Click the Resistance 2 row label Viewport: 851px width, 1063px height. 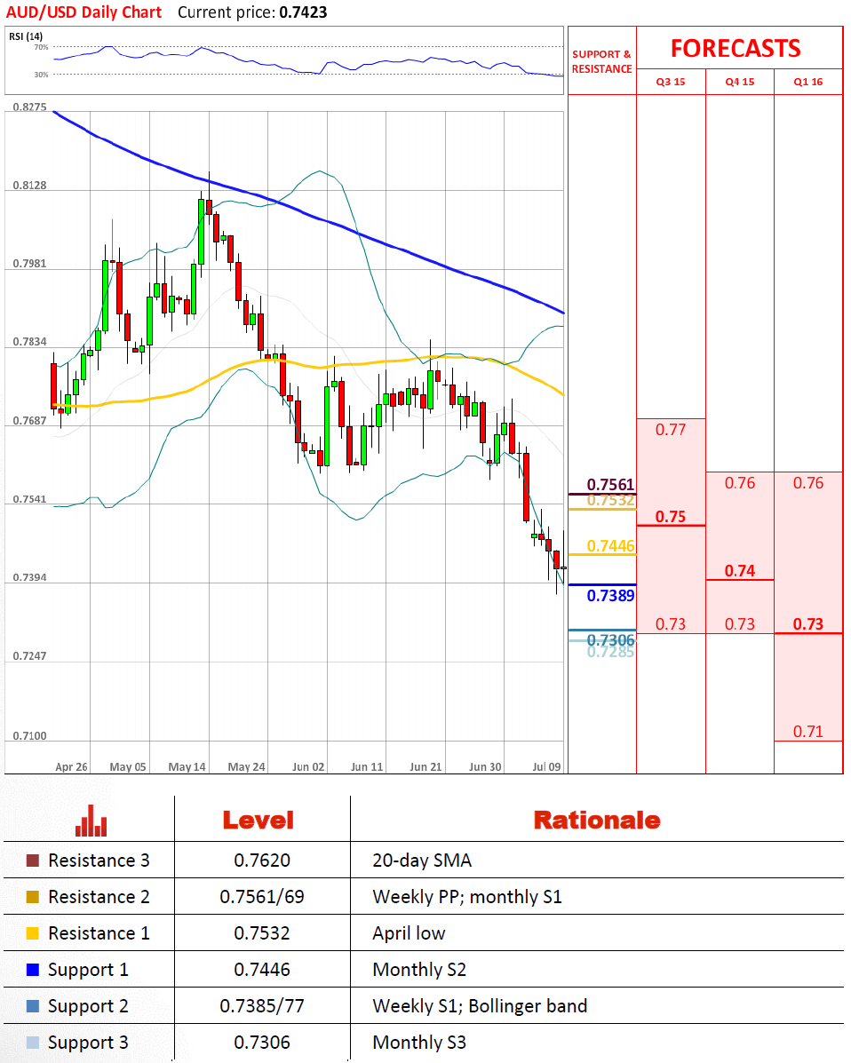[x=99, y=897]
